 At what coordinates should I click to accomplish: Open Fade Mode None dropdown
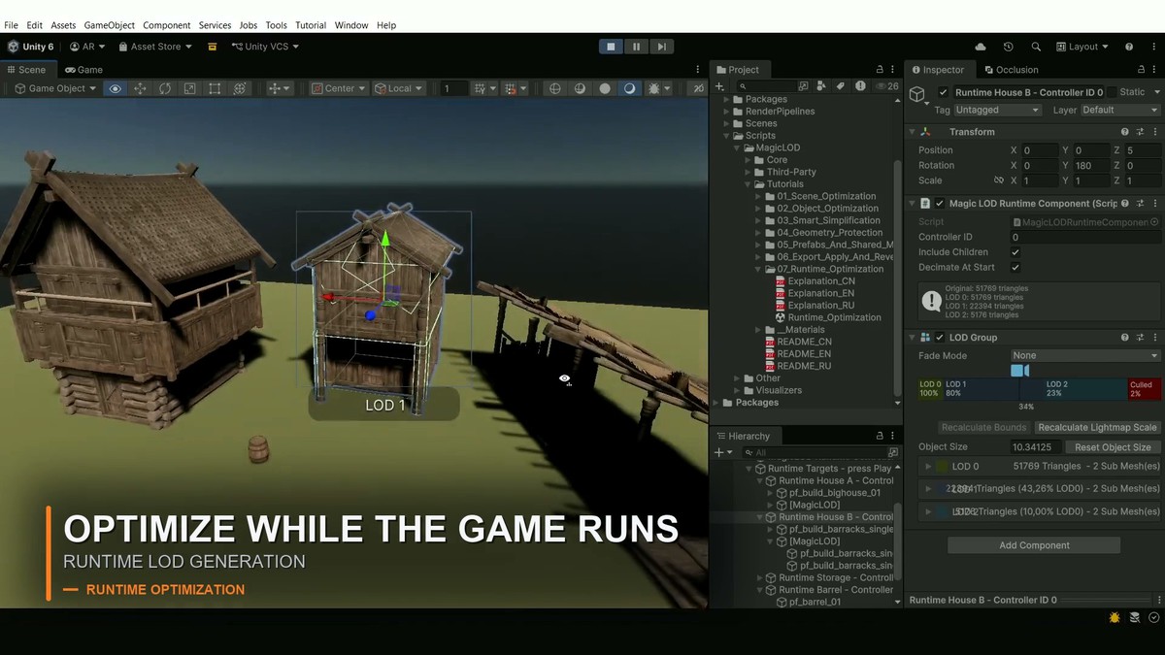coord(1084,356)
